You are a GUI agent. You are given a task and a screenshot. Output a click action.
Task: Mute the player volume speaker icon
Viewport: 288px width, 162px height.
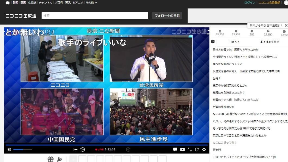[x=9, y=149]
